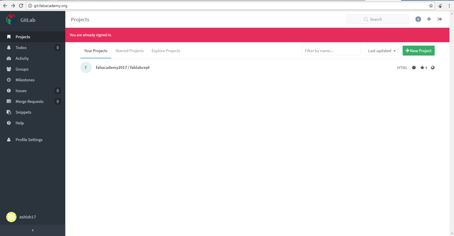The width and height of the screenshot is (454, 236).
Task: Open Issues in the sidebar
Action: (x=33, y=91)
